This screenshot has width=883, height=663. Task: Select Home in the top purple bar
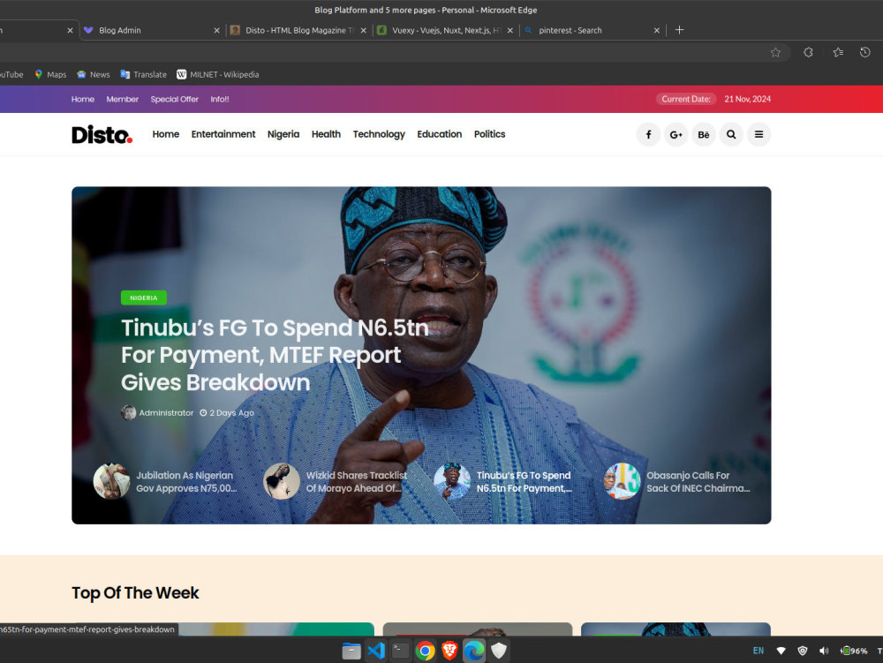tap(83, 99)
